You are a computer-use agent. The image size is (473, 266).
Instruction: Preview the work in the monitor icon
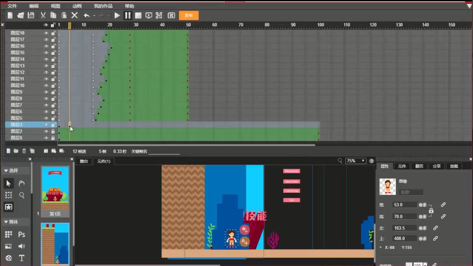tap(149, 16)
